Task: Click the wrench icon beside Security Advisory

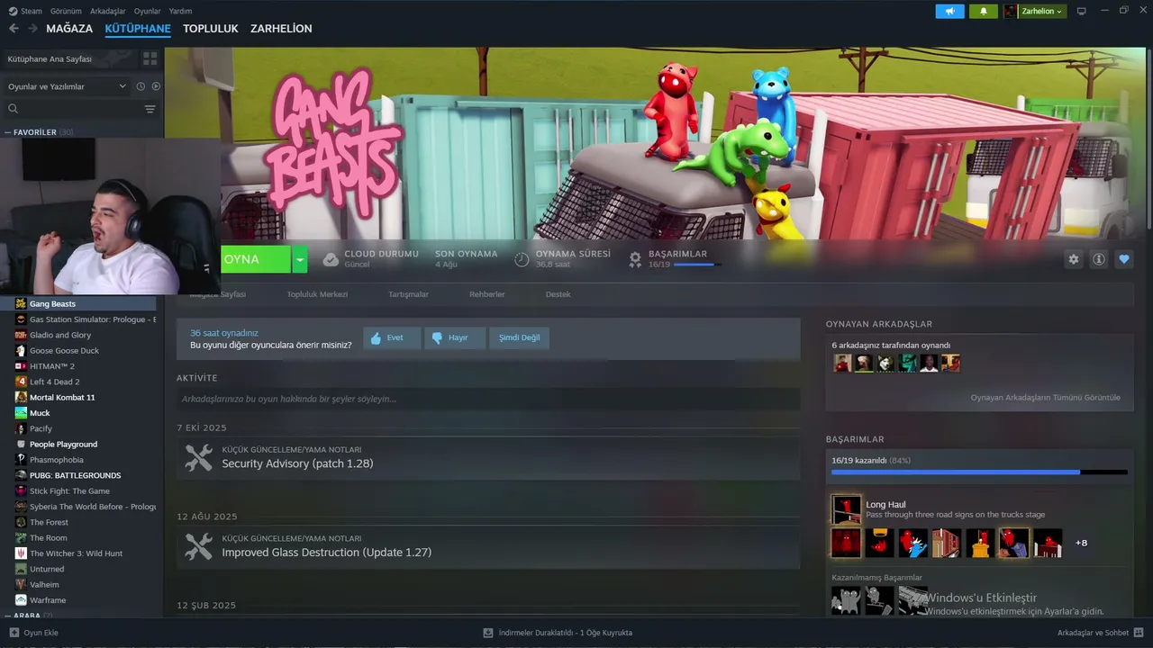Action: click(x=198, y=457)
